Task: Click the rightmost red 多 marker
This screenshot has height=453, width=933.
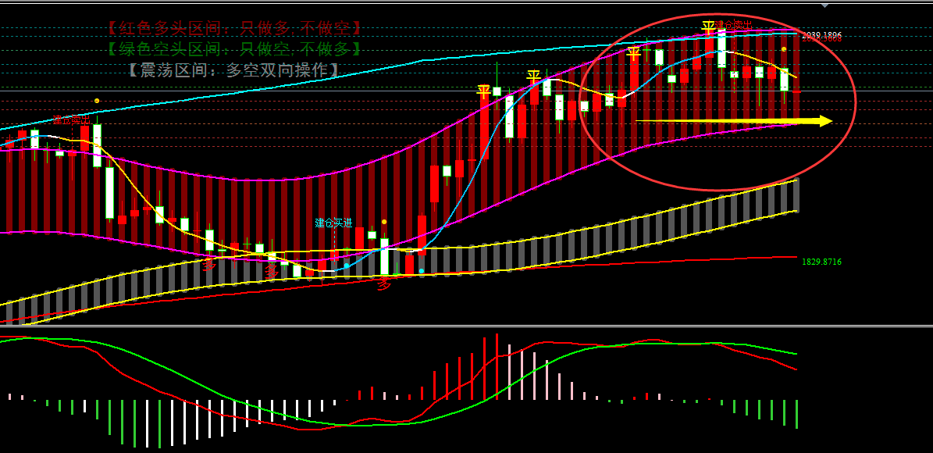Action: click(383, 285)
